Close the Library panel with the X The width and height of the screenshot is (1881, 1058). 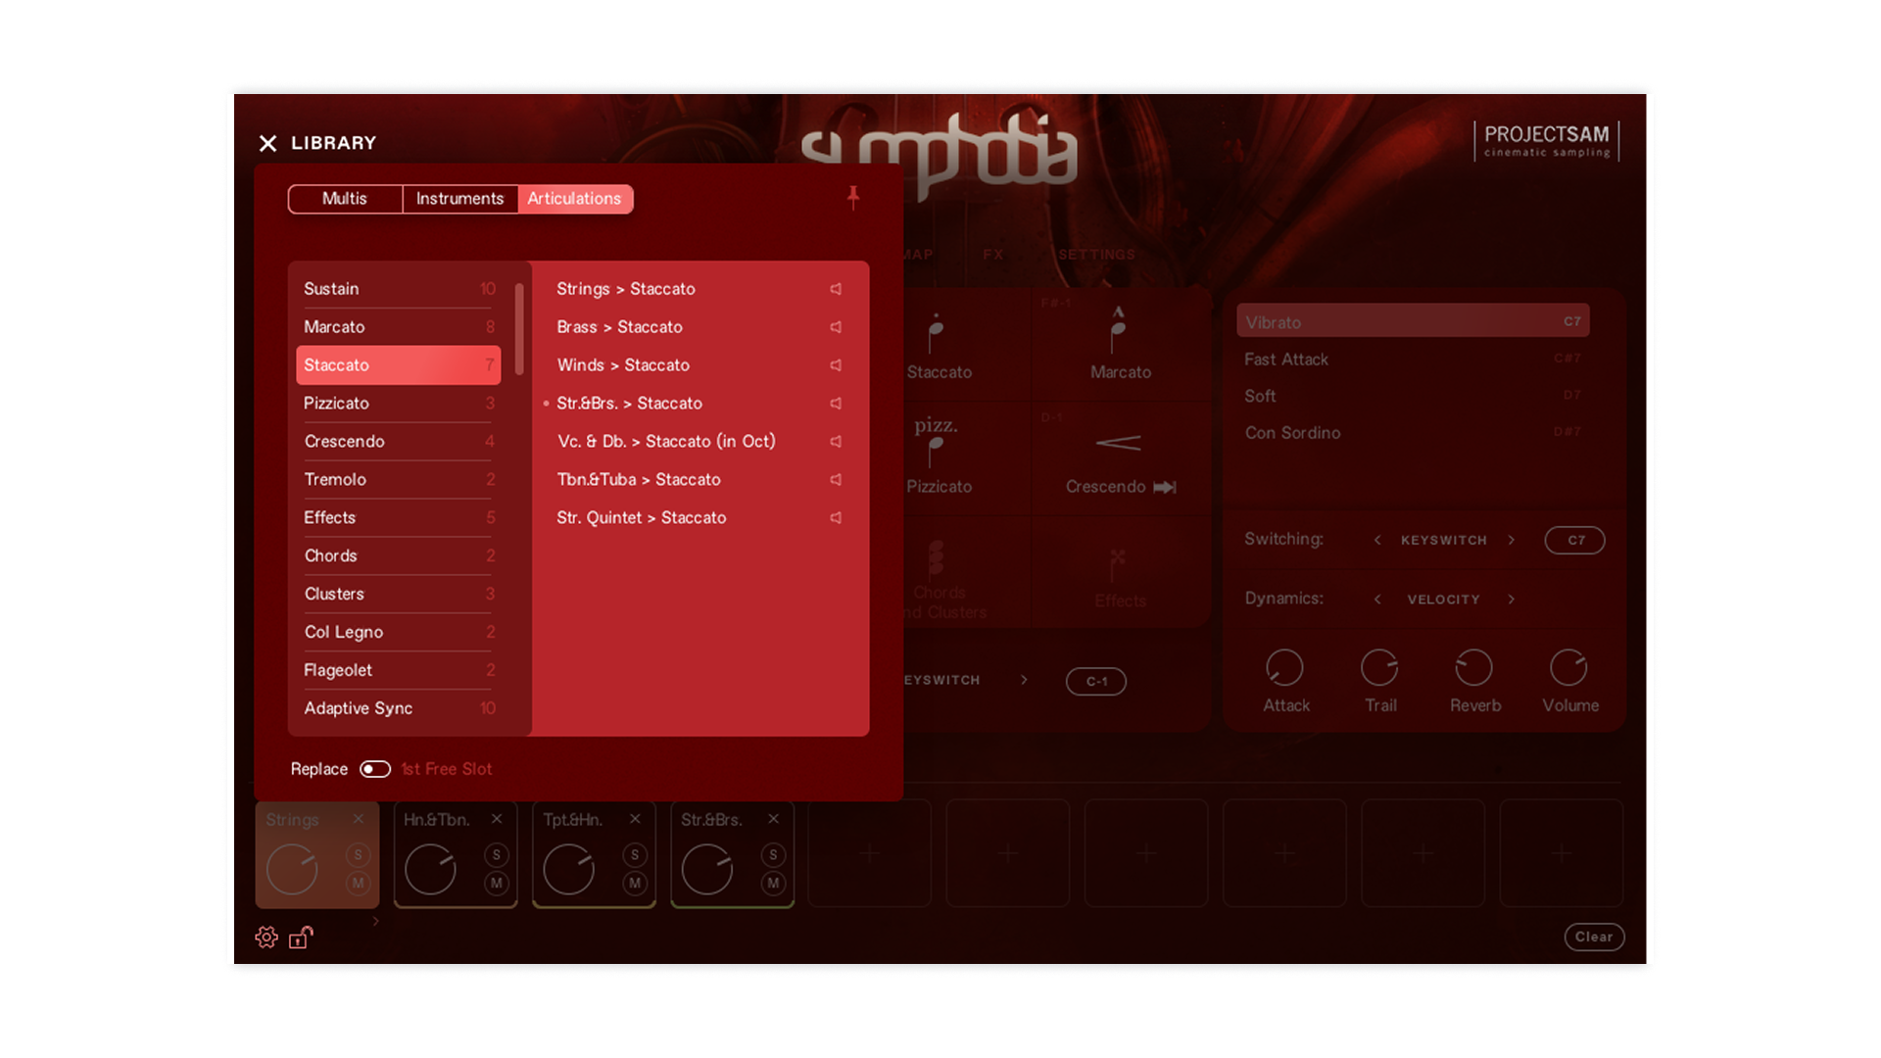coord(267,143)
